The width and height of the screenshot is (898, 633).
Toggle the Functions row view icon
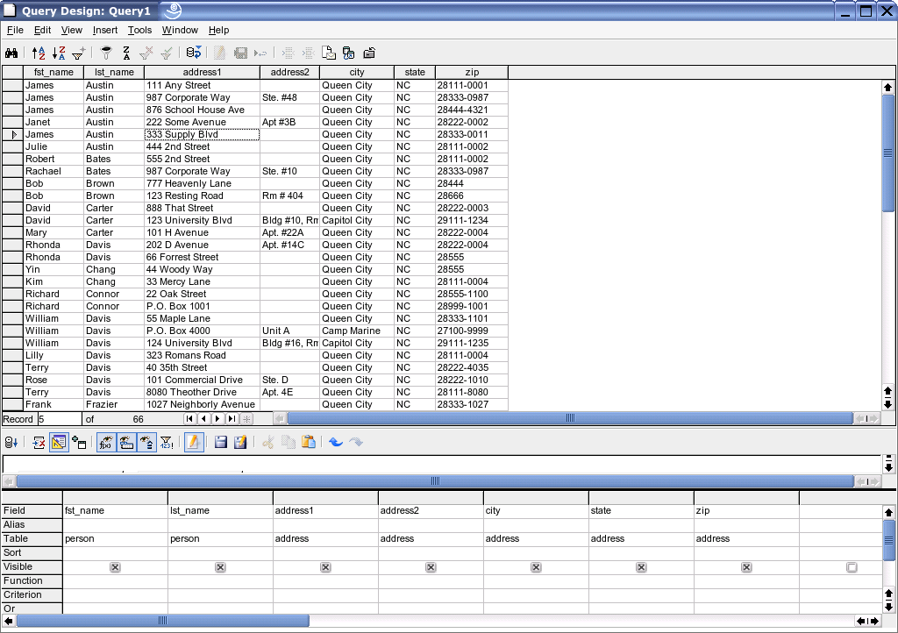(105, 443)
